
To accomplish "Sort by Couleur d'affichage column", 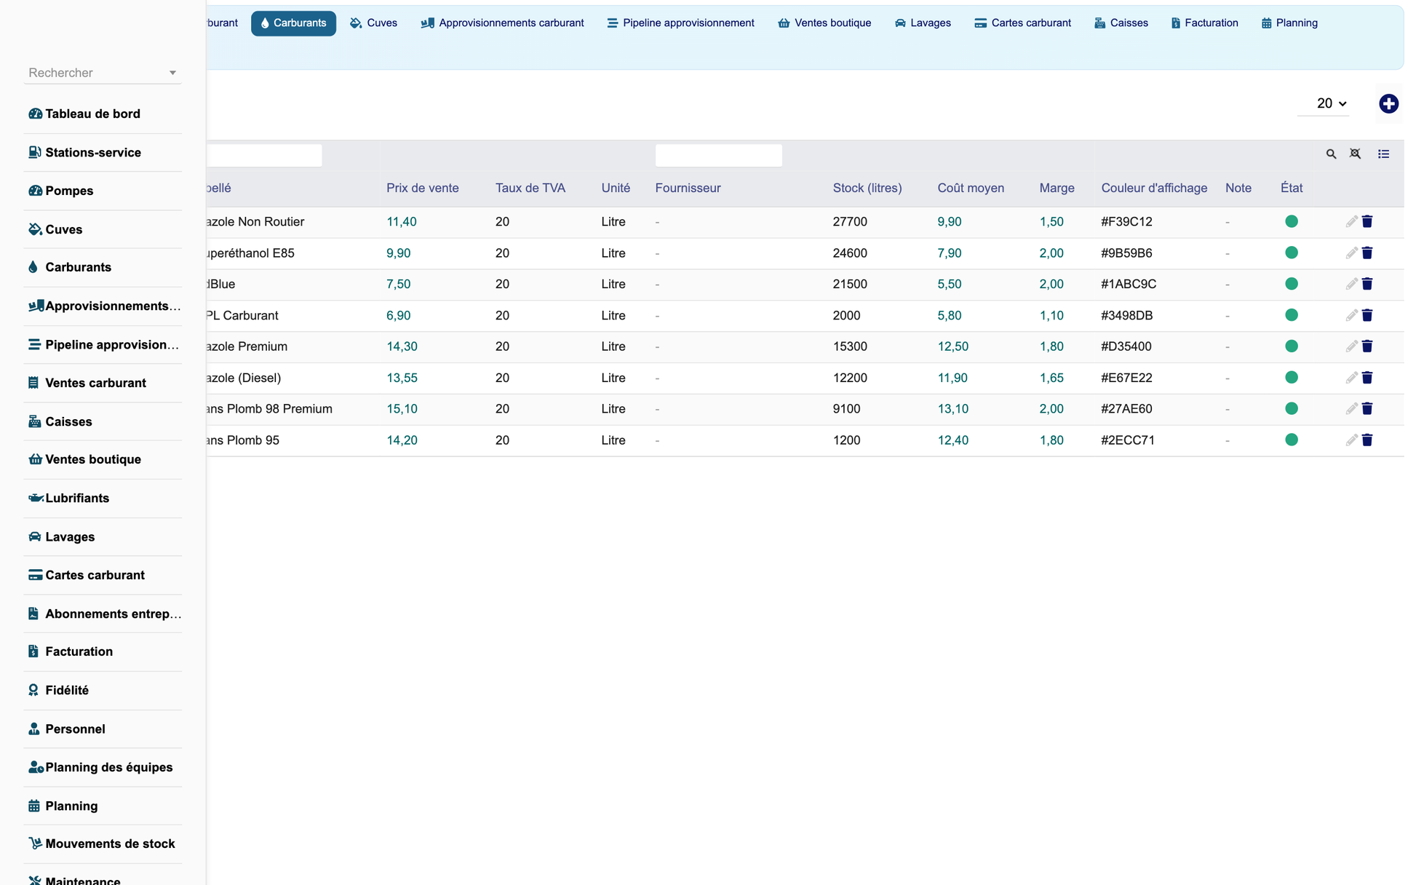I will click(1153, 188).
